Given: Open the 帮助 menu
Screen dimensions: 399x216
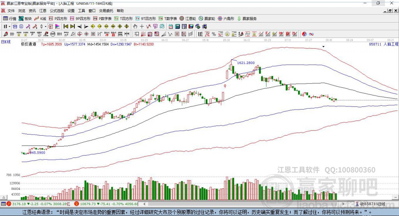Looking at the screenshot, I should coord(120,11).
